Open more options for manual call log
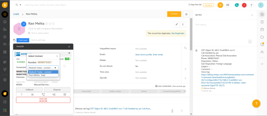Image resolution: width=267 pixels, height=116 pixels. point(182,111)
